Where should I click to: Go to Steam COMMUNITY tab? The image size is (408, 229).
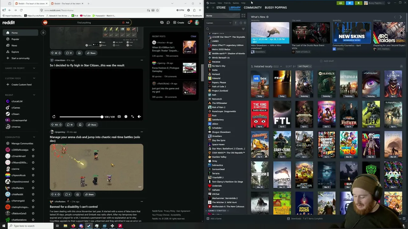coord(253,7)
